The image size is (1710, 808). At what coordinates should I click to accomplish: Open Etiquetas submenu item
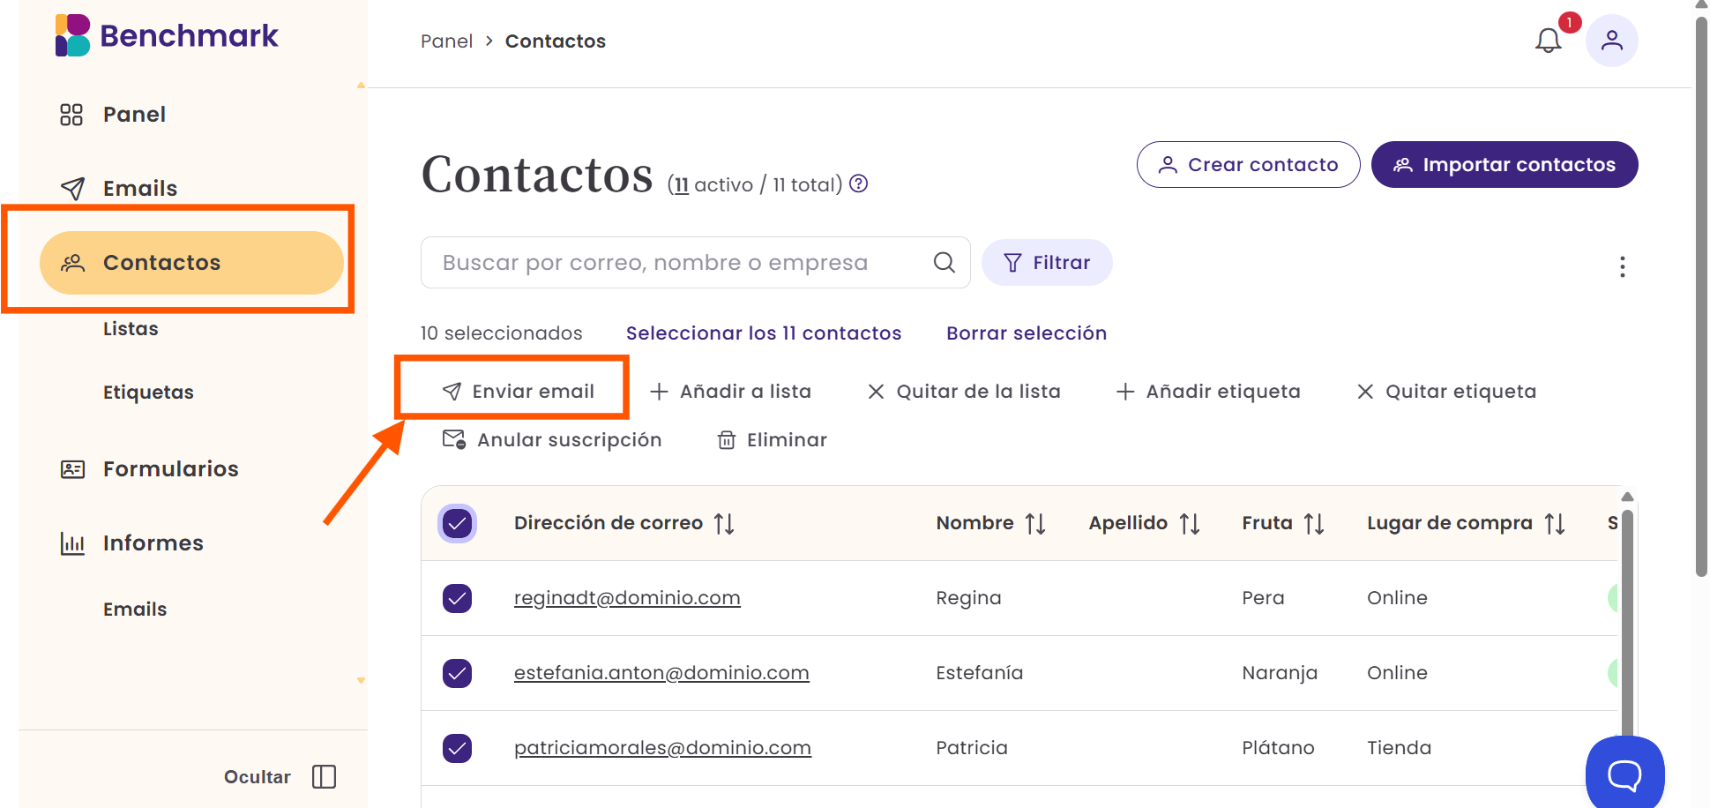click(x=148, y=393)
